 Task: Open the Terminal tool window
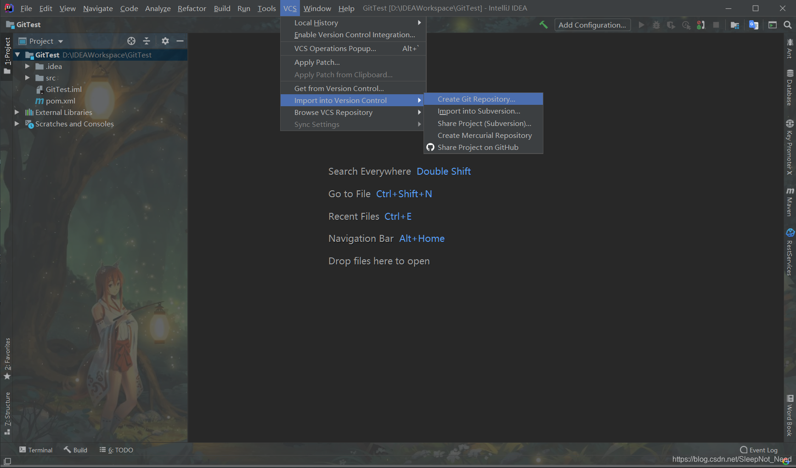click(36, 450)
